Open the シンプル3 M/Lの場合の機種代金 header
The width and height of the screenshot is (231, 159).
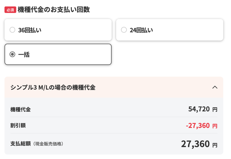pos(53,87)
